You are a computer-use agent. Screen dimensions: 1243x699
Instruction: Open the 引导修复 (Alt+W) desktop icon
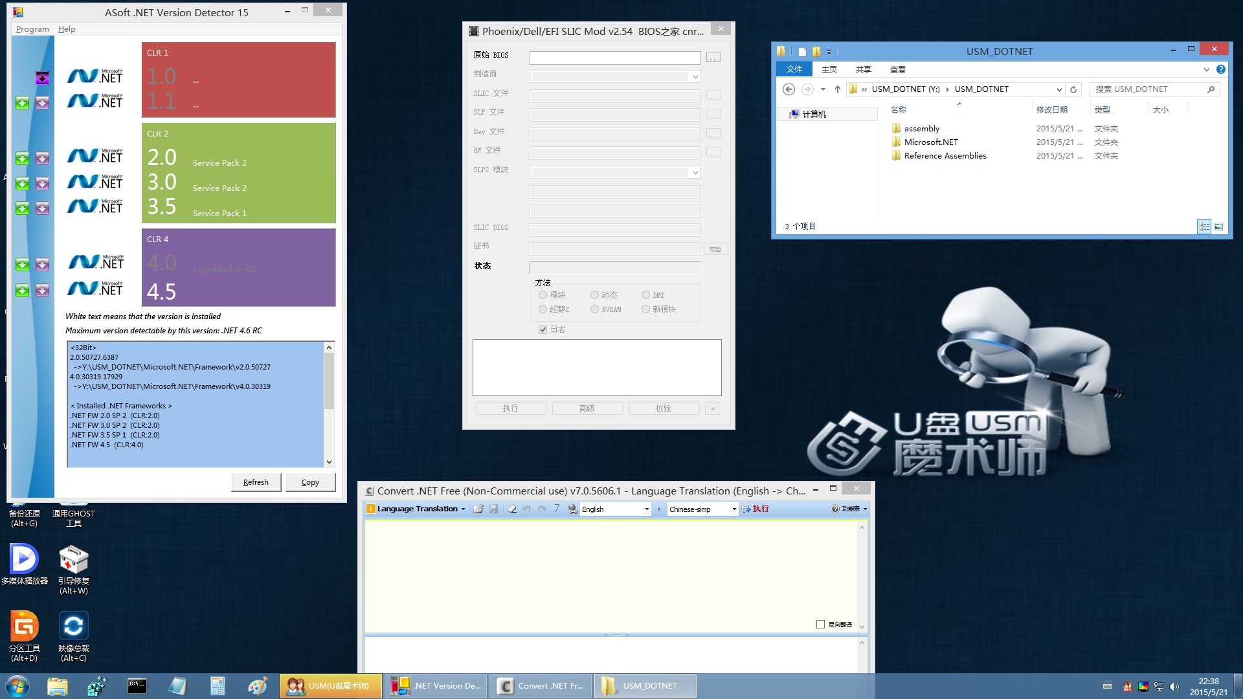point(74,569)
